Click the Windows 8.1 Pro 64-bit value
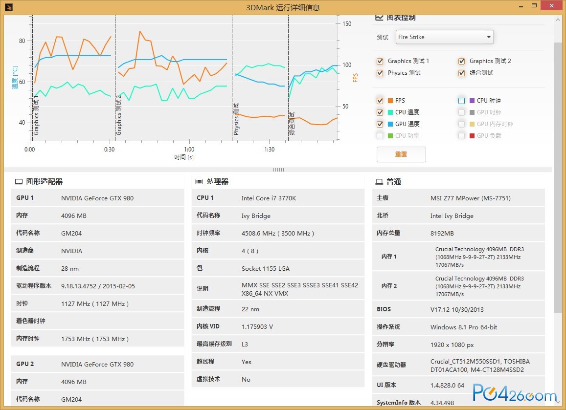This screenshot has height=410, width=566. click(x=463, y=327)
